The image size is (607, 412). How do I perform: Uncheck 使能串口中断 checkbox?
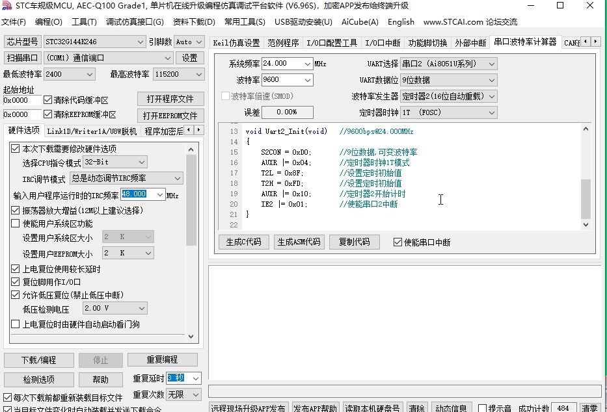pos(398,242)
